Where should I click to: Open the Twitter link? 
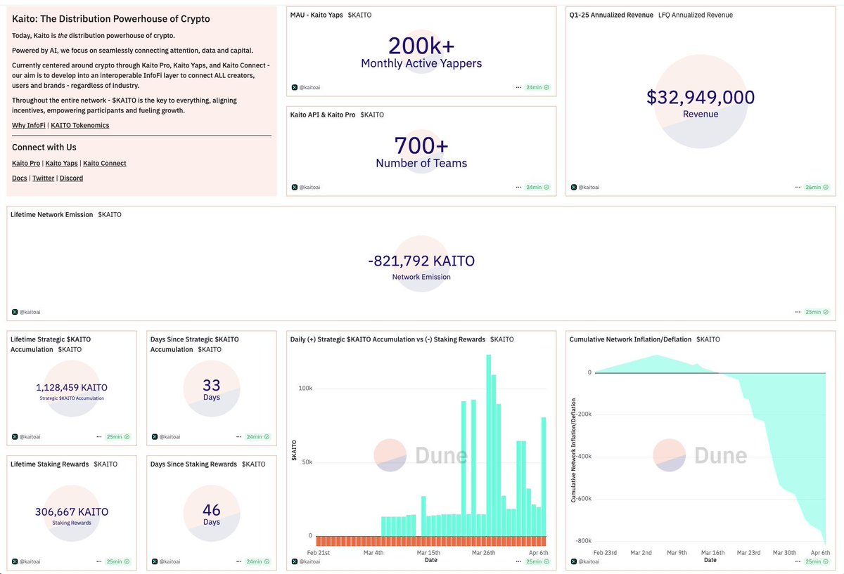(44, 178)
